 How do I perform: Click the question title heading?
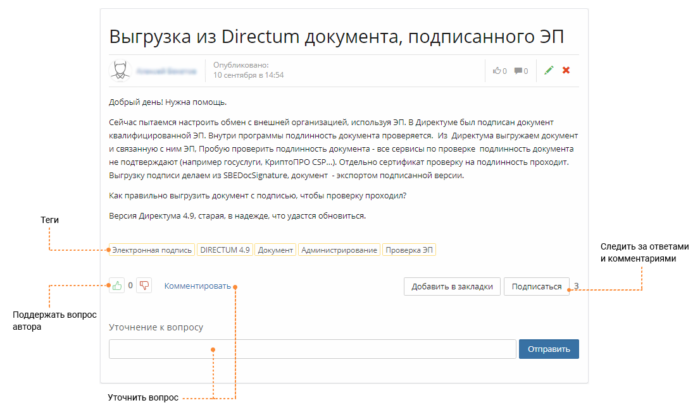[x=336, y=36]
